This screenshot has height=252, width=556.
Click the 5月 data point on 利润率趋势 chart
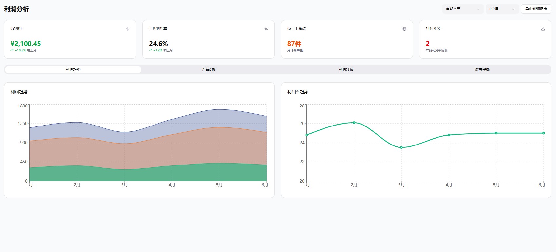[496, 133]
